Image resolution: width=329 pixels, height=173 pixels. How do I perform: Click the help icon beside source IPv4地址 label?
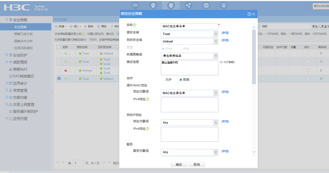coord(147,99)
